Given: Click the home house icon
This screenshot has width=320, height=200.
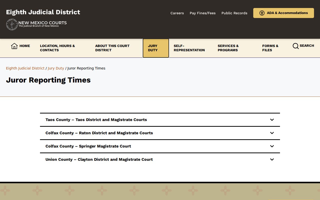Looking at the screenshot, I should point(14,46).
